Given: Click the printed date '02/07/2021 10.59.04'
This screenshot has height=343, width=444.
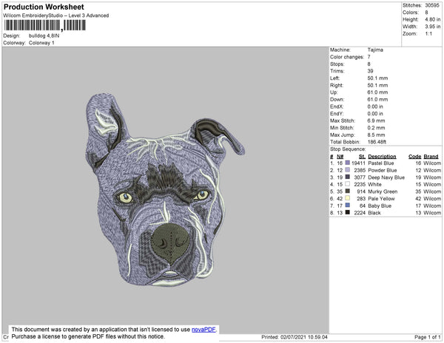Looking at the screenshot, I should (x=304, y=337).
